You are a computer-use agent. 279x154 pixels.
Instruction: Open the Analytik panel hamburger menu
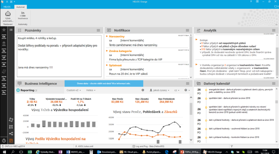click(x=274, y=30)
